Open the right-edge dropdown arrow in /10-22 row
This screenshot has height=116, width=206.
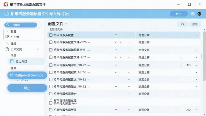tap(196, 65)
